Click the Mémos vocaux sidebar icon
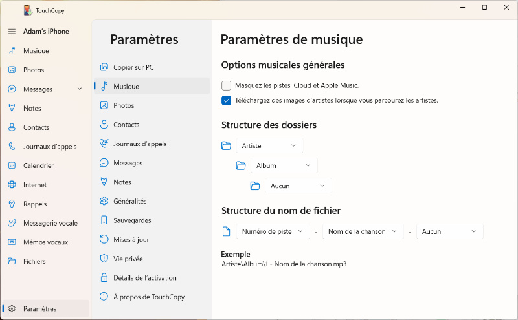Viewport: 518px width, 320px height. [x=12, y=242]
